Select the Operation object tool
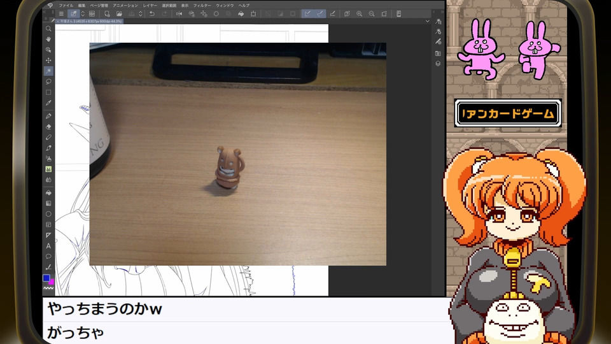The height and width of the screenshot is (344, 611). [x=48, y=50]
